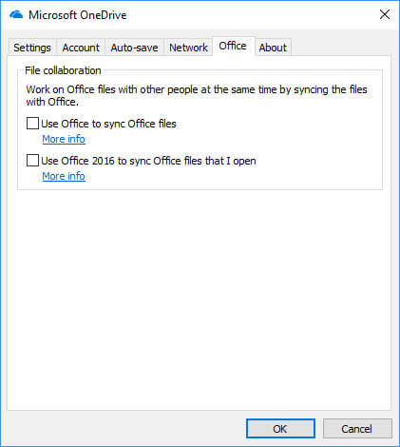Click the 'Work on Office files' description text
The height and width of the screenshot is (447, 400).
point(197,95)
